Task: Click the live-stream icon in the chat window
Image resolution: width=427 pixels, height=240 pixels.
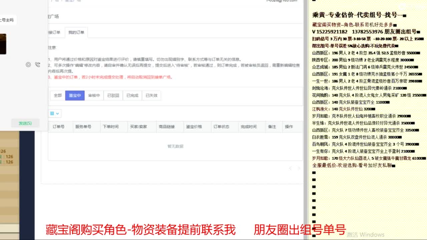Action: [28, 65]
